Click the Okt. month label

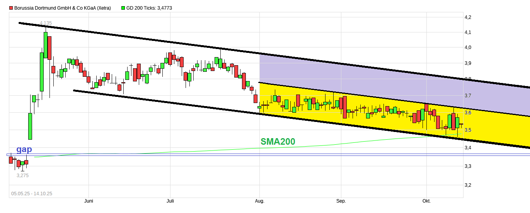click(x=426, y=201)
